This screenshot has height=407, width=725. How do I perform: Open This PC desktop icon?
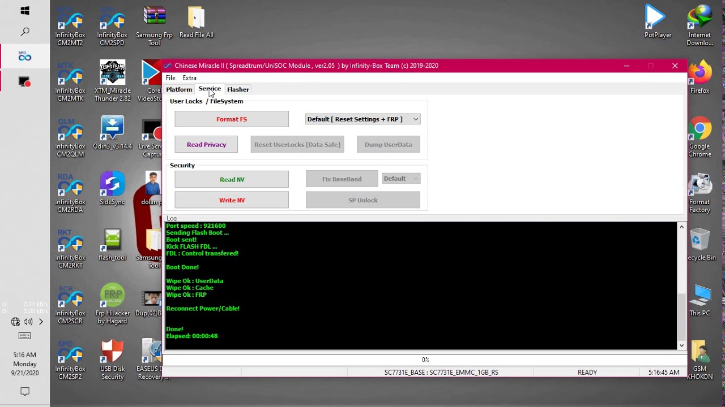pyautogui.click(x=700, y=300)
